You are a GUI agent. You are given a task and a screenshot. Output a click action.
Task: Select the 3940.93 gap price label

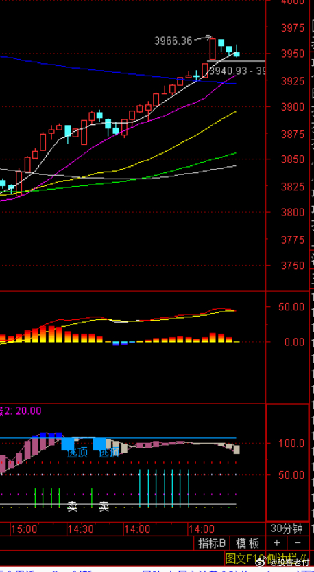tap(228, 71)
